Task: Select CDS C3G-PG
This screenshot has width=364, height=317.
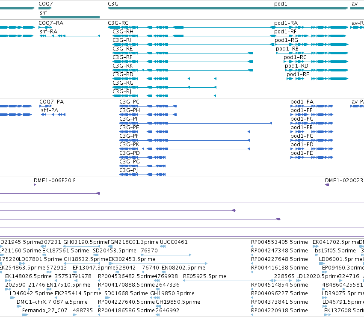Action: coord(130,162)
